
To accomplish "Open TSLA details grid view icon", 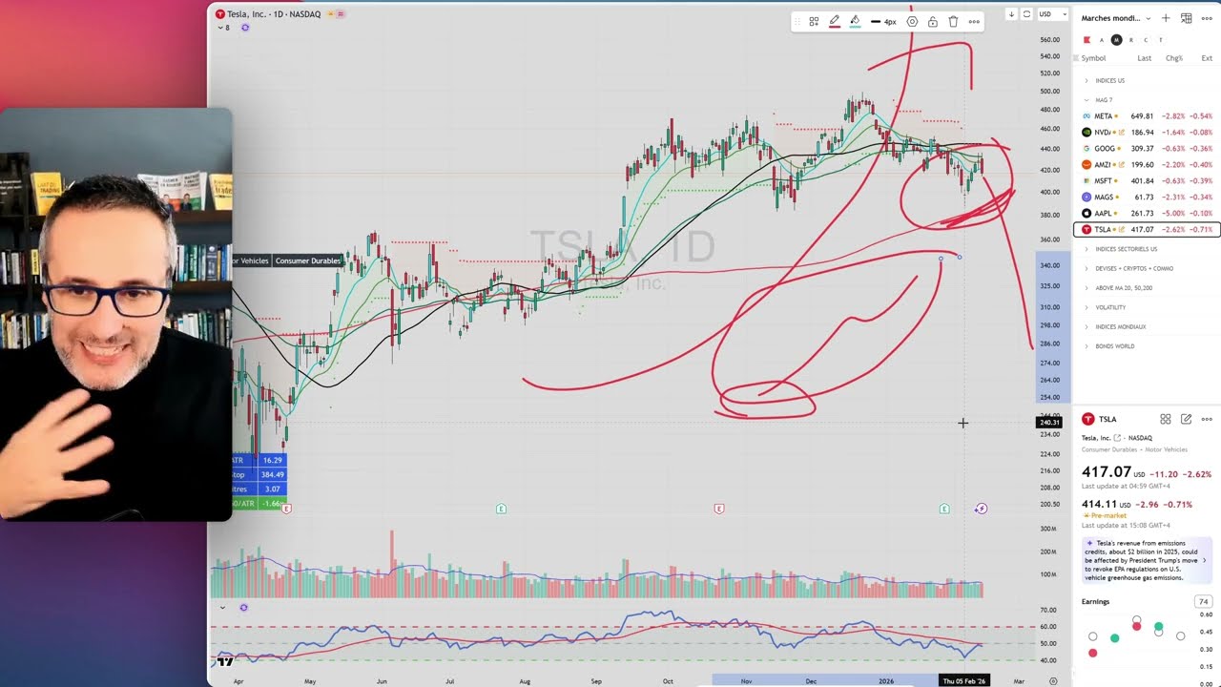I will click(x=1166, y=419).
